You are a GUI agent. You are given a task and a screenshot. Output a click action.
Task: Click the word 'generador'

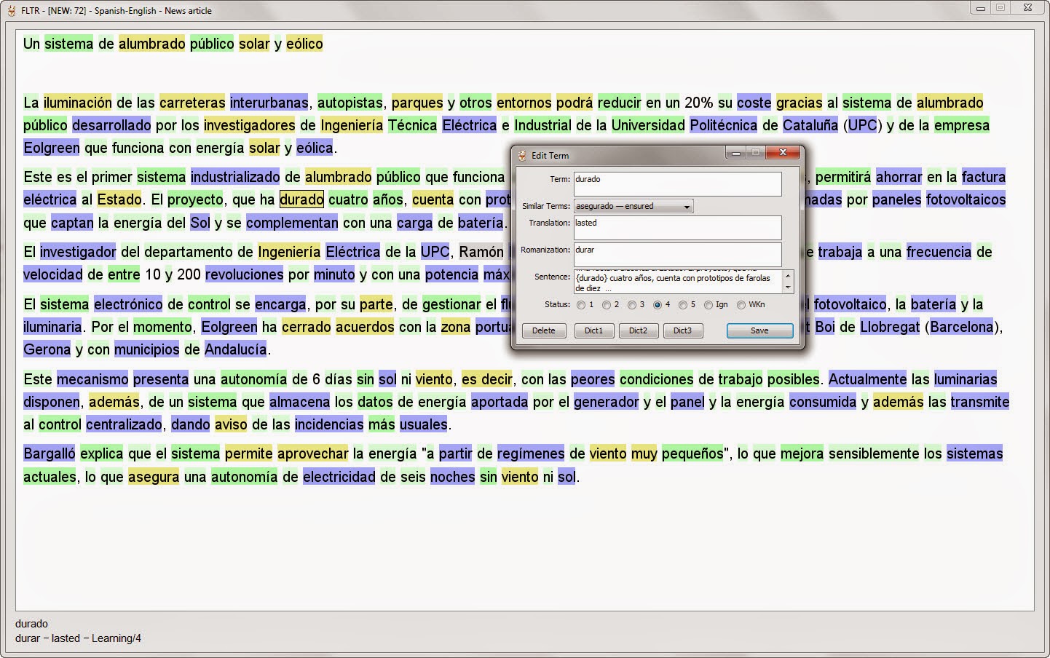[x=607, y=402]
